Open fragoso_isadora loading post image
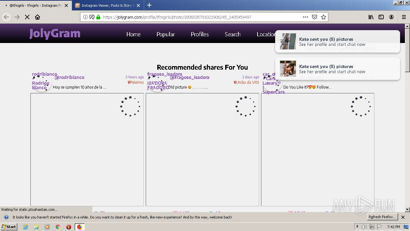This screenshot has width=410, height=231. (202, 150)
